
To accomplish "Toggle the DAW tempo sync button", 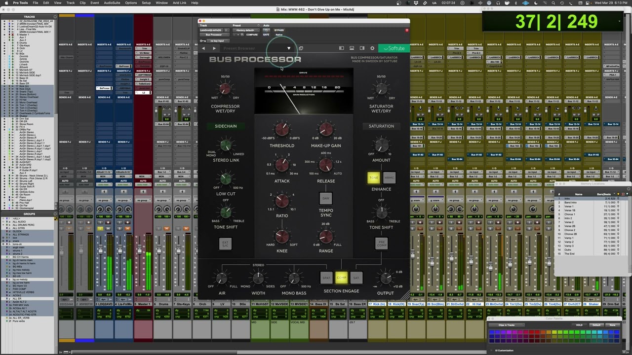I will point(326,198).
